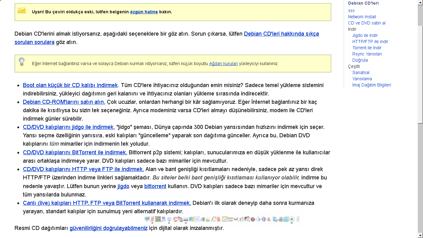This screenshot has width=423, height=238.
Task: Open sidebar item 'Jigdo ile indir'
Action: coord(365,35)
